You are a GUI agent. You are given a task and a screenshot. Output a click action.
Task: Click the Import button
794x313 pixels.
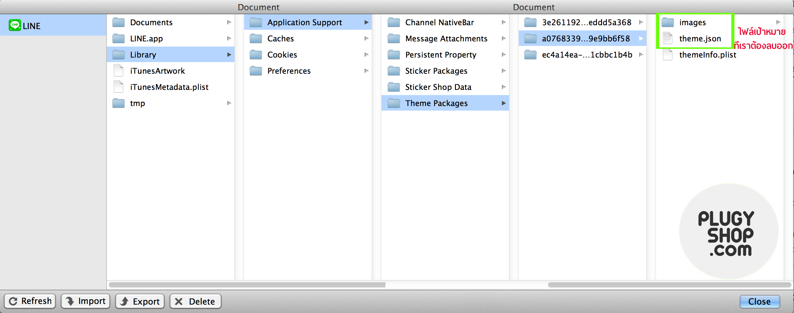(85, 301)
